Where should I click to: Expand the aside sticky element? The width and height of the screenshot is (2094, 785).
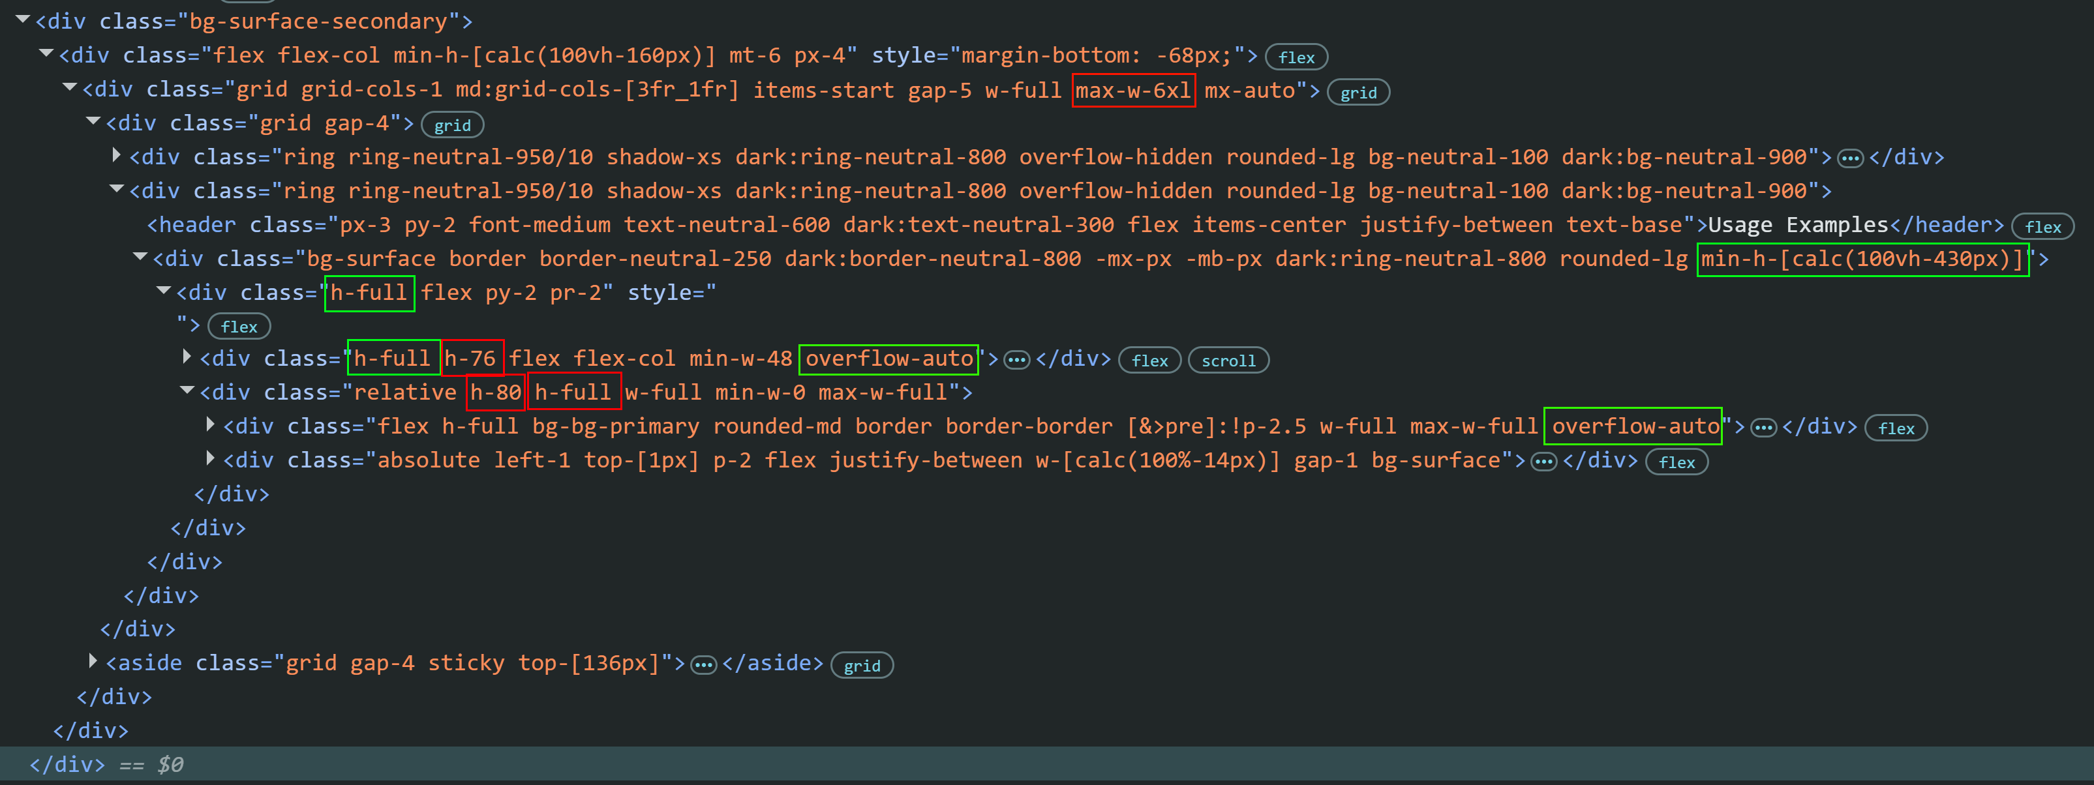[93, 662]
